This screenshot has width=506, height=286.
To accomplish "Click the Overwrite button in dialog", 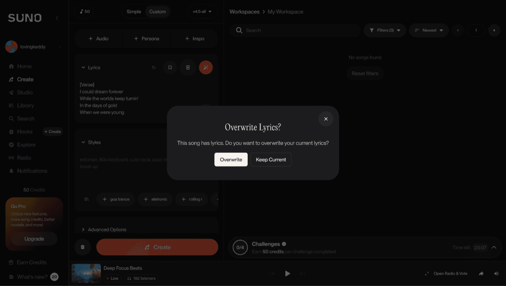I will (x=231, y=160).
